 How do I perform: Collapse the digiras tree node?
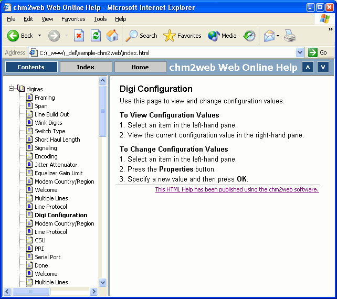(11, 88)
